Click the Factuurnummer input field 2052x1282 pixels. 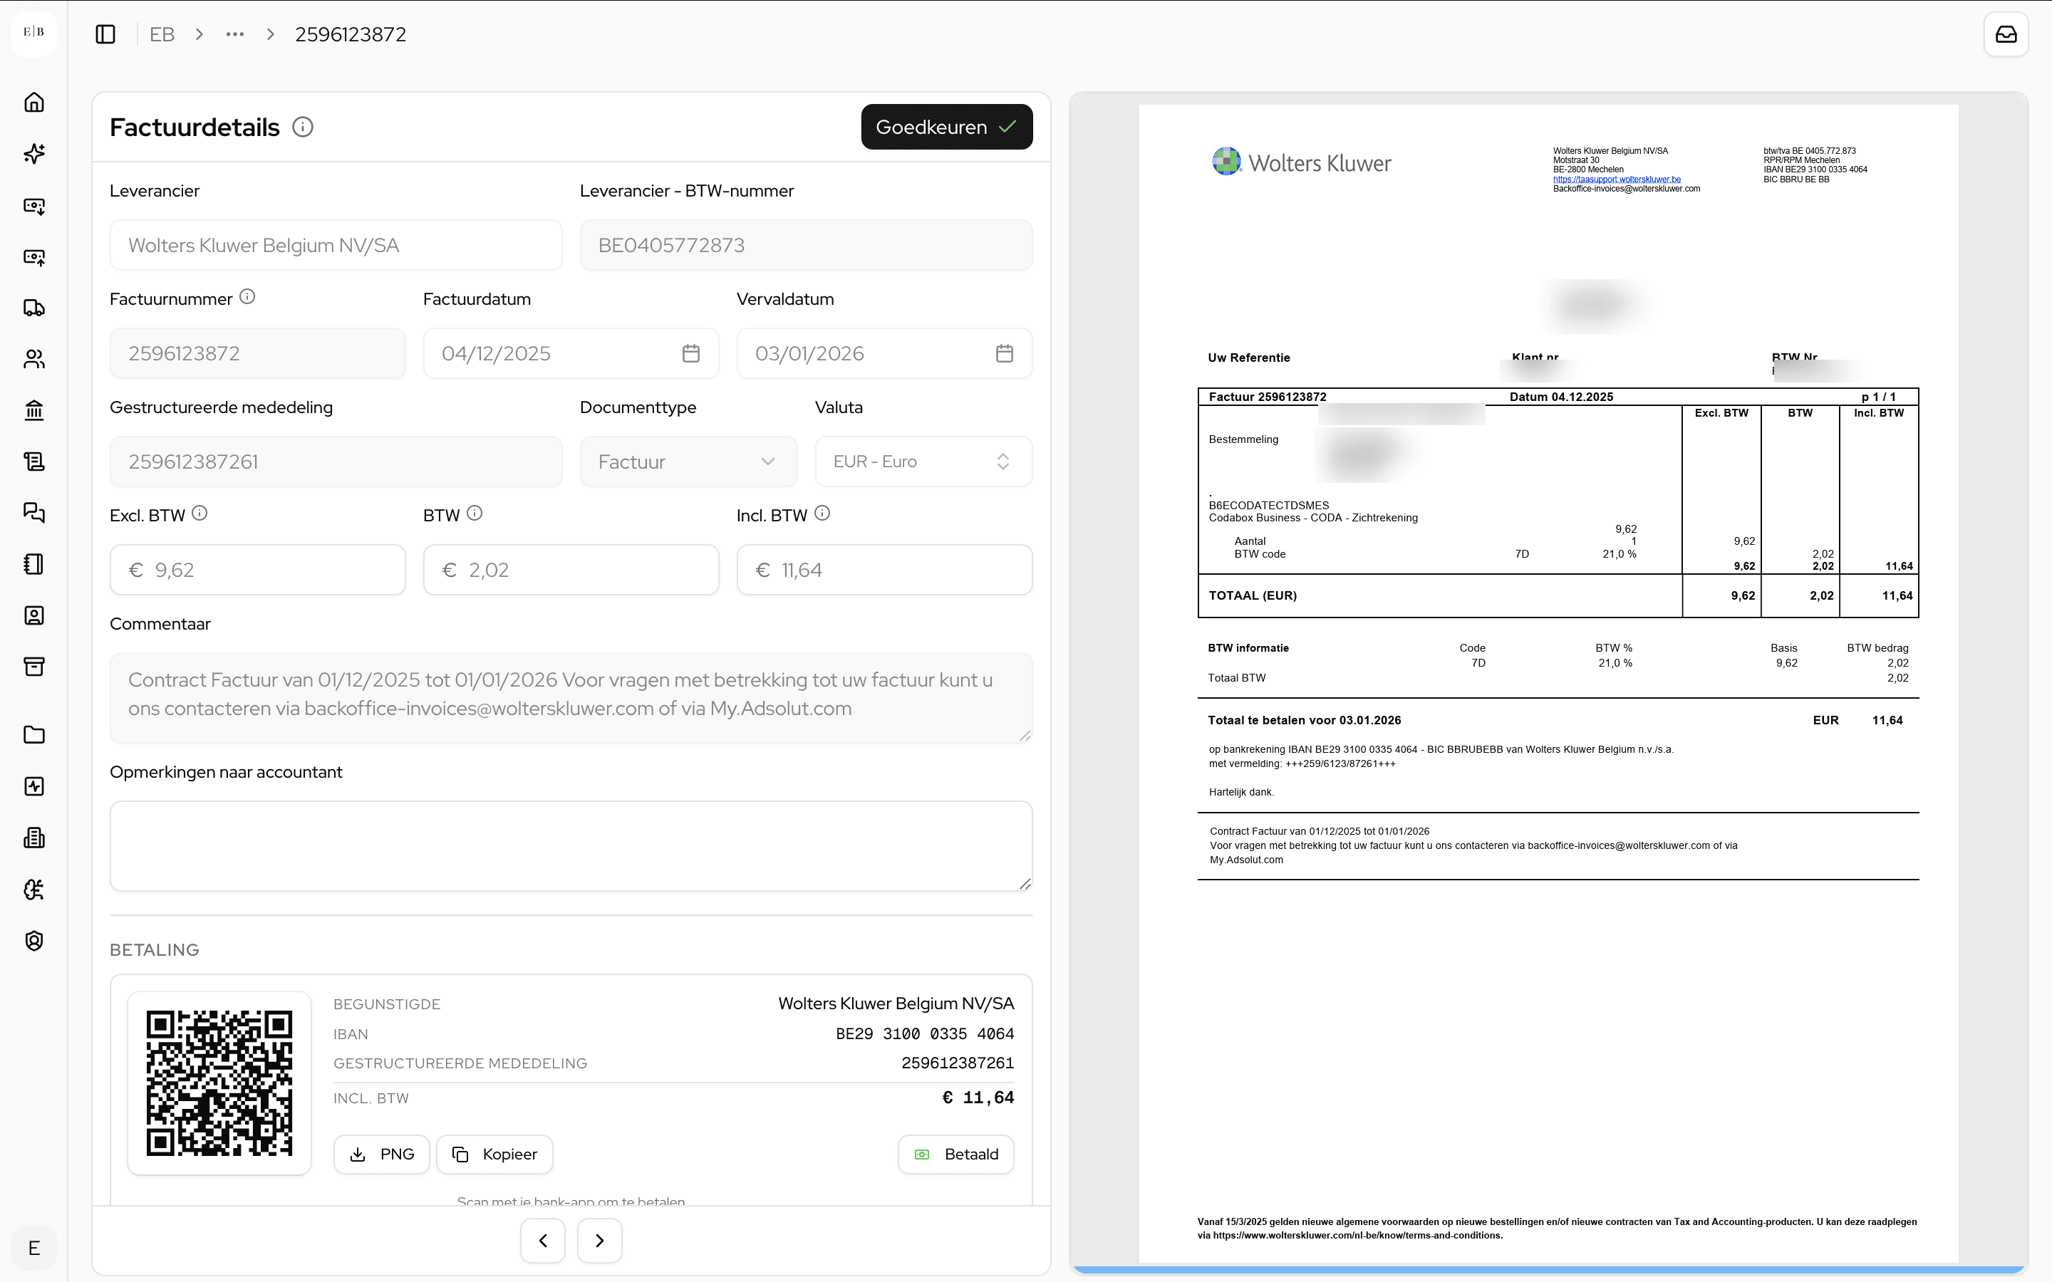point(258,353)
